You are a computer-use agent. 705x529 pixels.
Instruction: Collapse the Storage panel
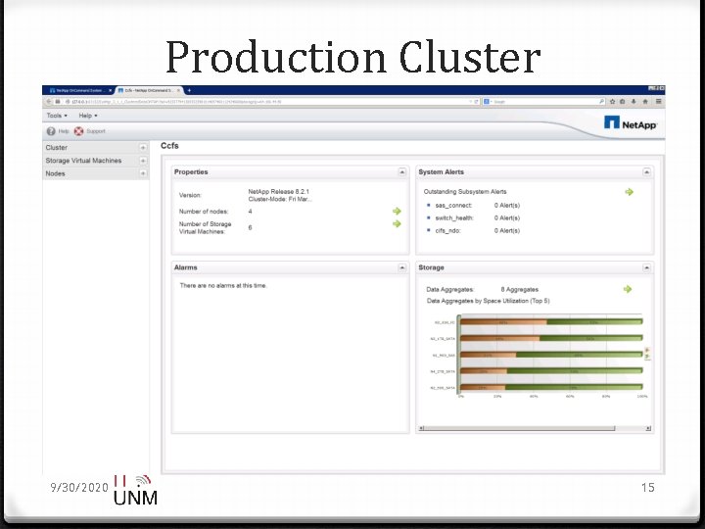646,267
